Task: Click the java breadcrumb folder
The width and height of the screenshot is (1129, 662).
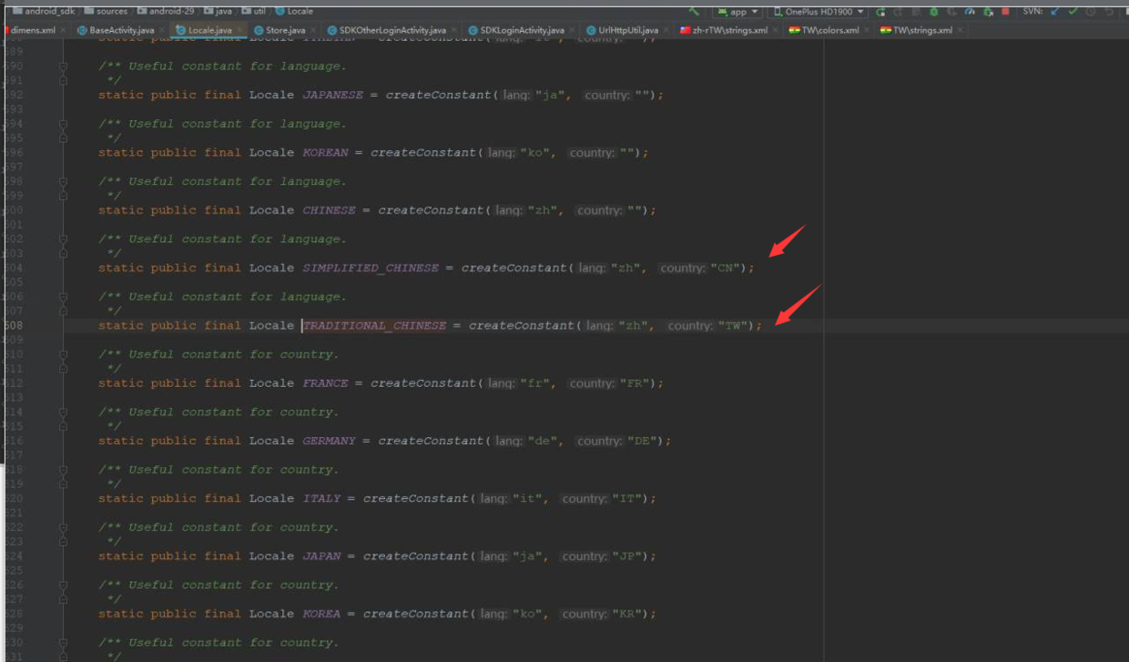Action: (216, 11)
